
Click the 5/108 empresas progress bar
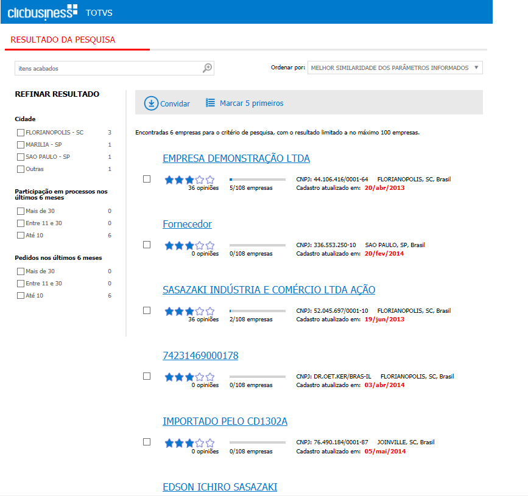click(x=258, y=180)
